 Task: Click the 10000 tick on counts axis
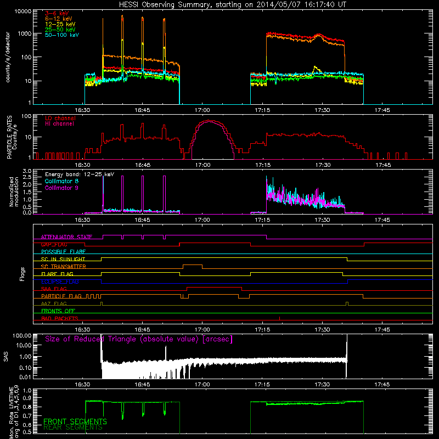click(23, 12)
